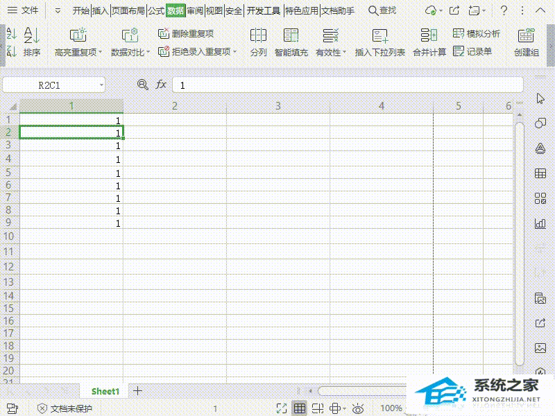Add a new sheet with the plus button
Screen dimensions: 555x416
(137, 391)
